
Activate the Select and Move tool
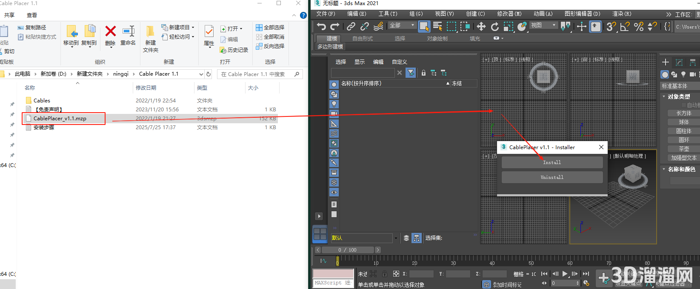click(481, 26)
